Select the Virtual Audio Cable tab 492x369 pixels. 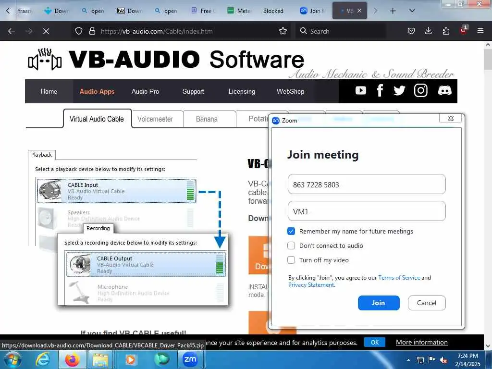[x=97, y=119]
